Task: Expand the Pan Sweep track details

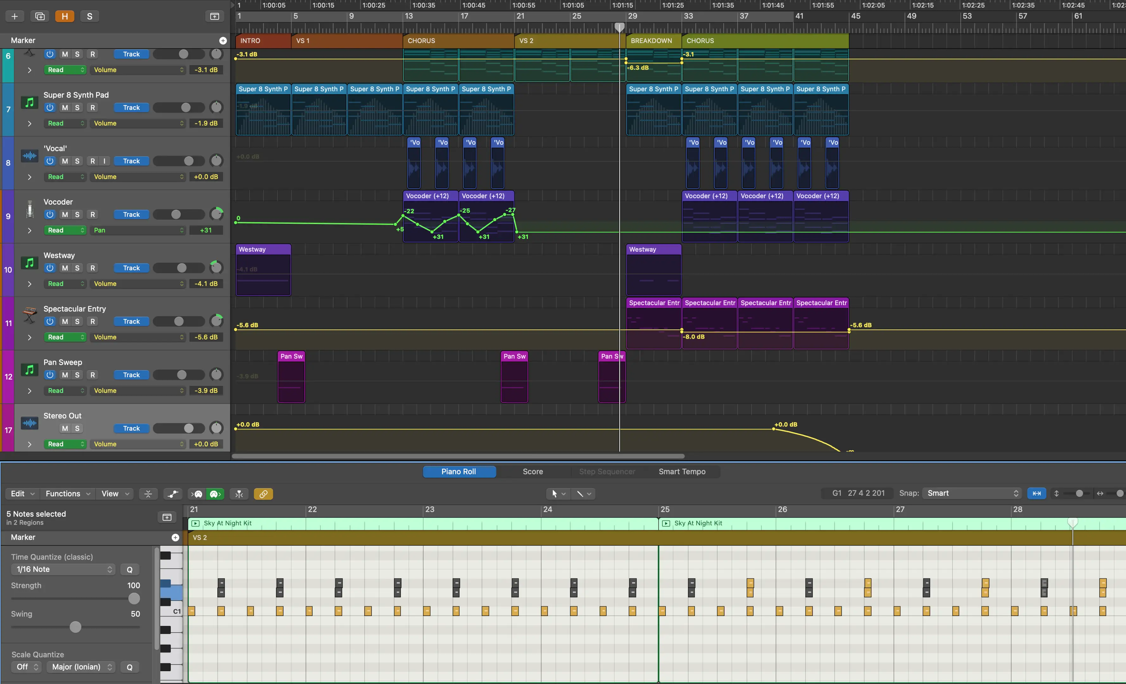Action: [29, 390]
